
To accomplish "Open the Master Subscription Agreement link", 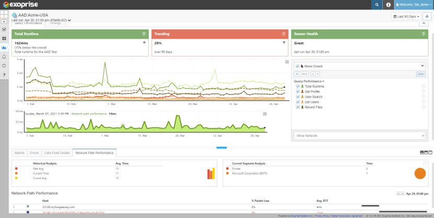I will pos(347,216).
